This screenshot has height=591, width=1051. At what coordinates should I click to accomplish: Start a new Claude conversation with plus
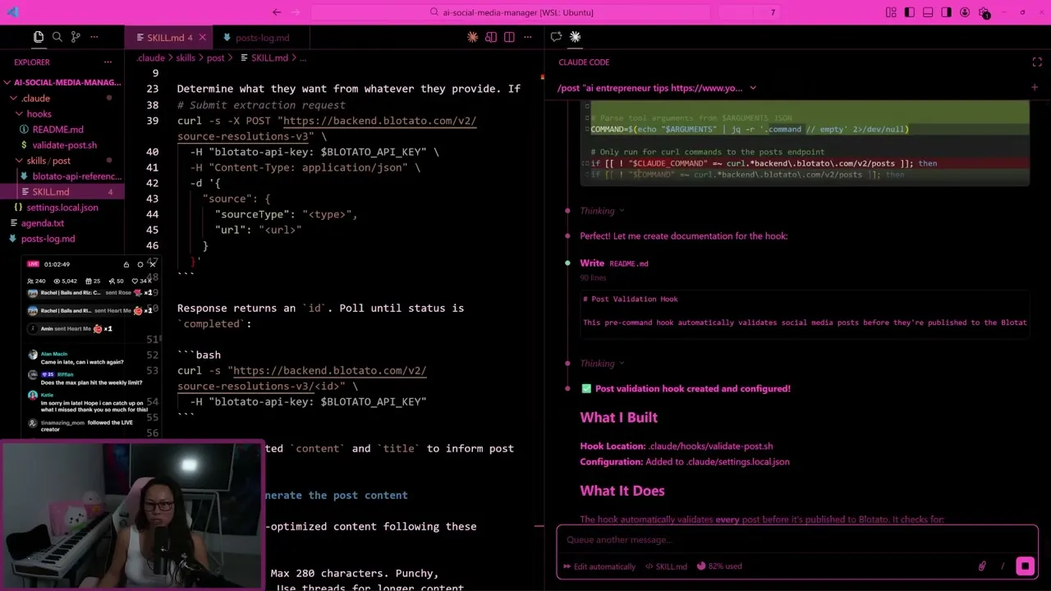[x=1034, y=88]
